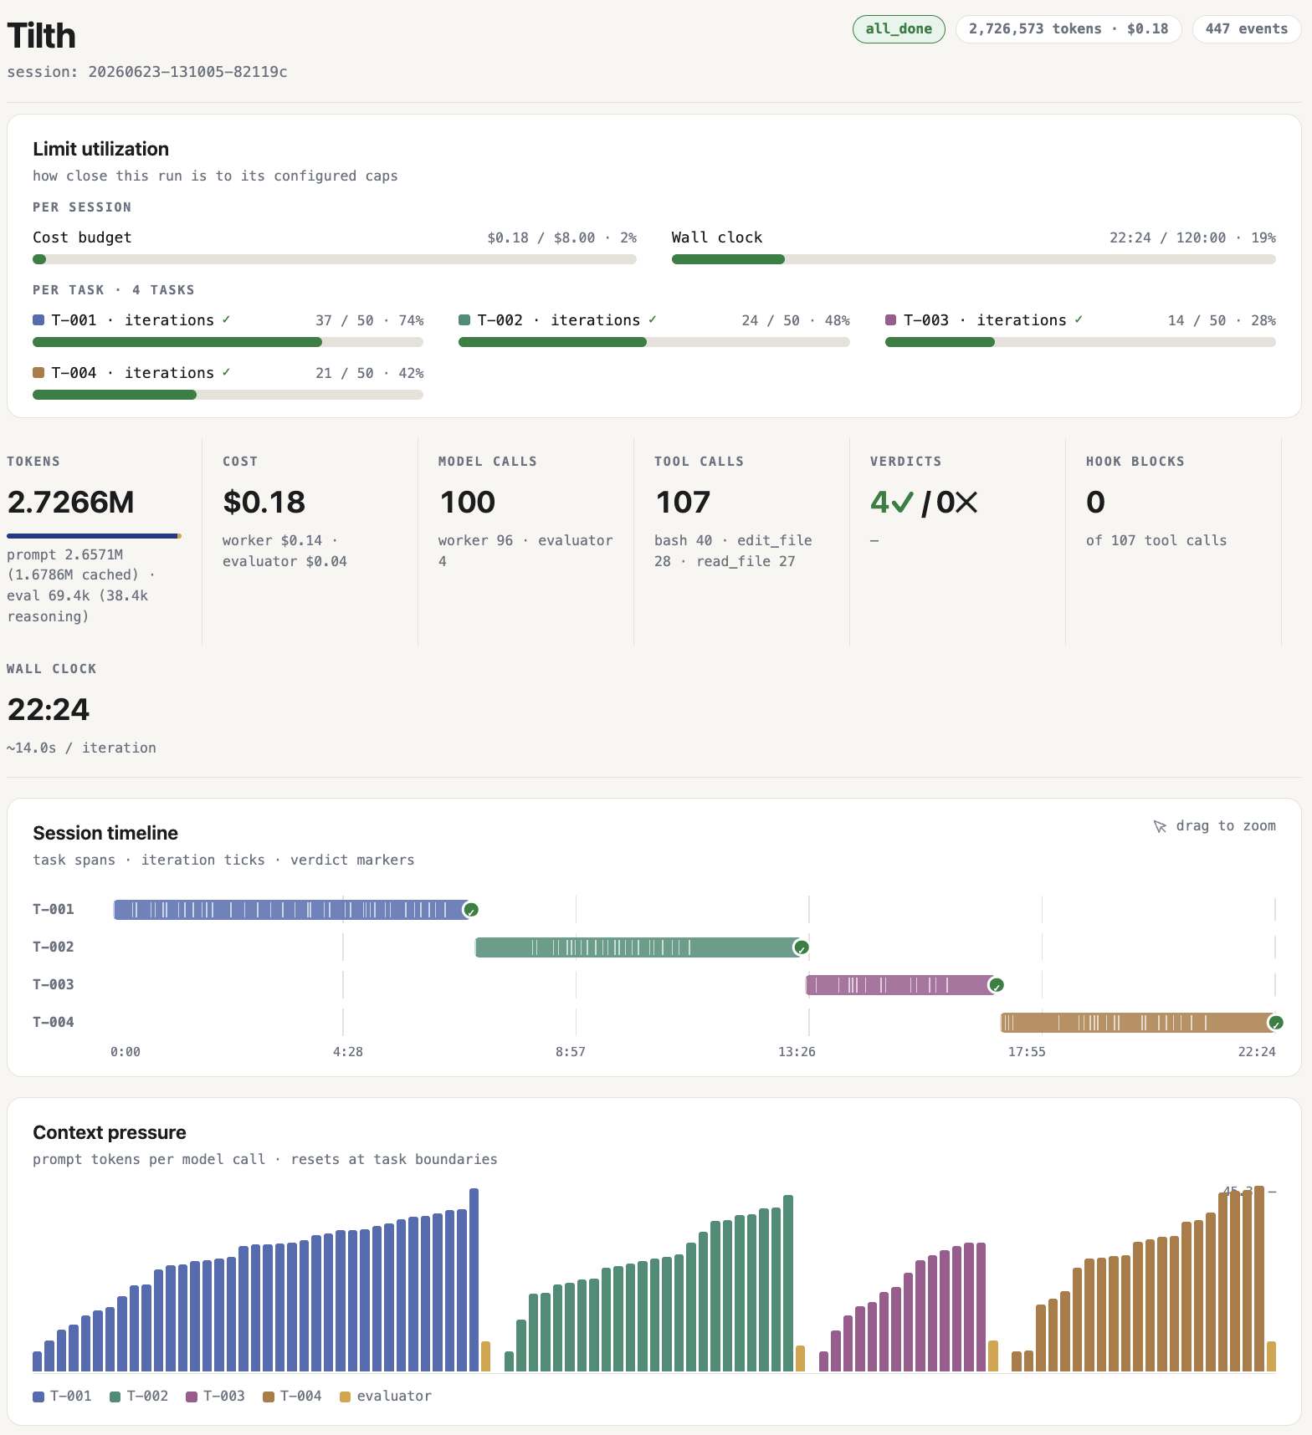1312x1435 pixels.
Task: Click the T-001 timeline row label
Action: click(x=54, y=909)
